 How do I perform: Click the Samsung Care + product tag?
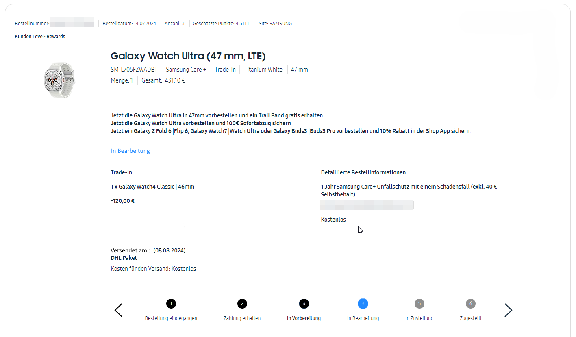[186, 70]
